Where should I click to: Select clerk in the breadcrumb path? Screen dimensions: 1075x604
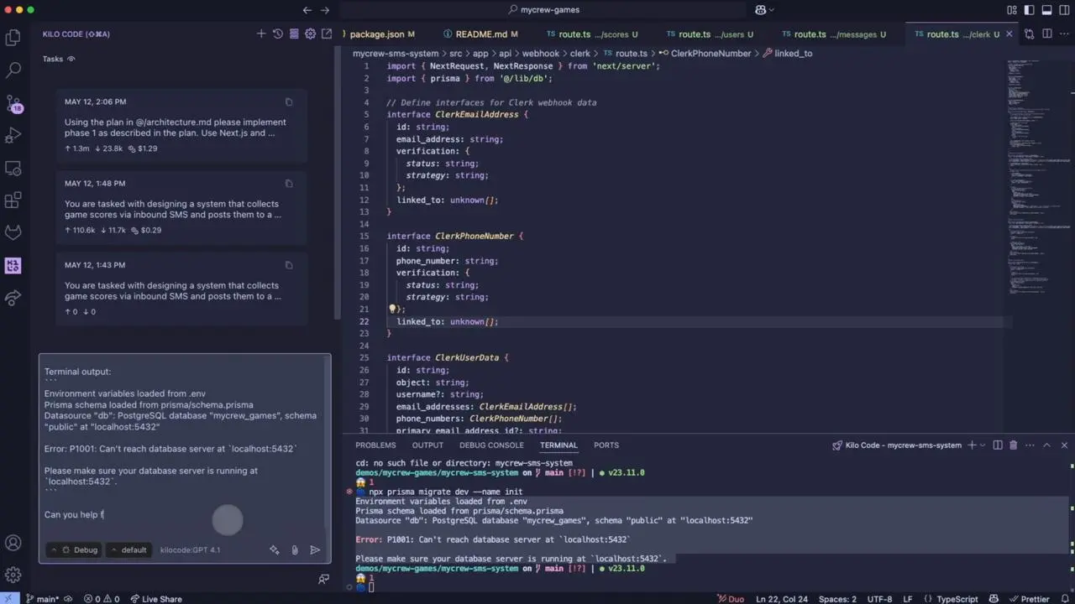(x=579, y=53)
